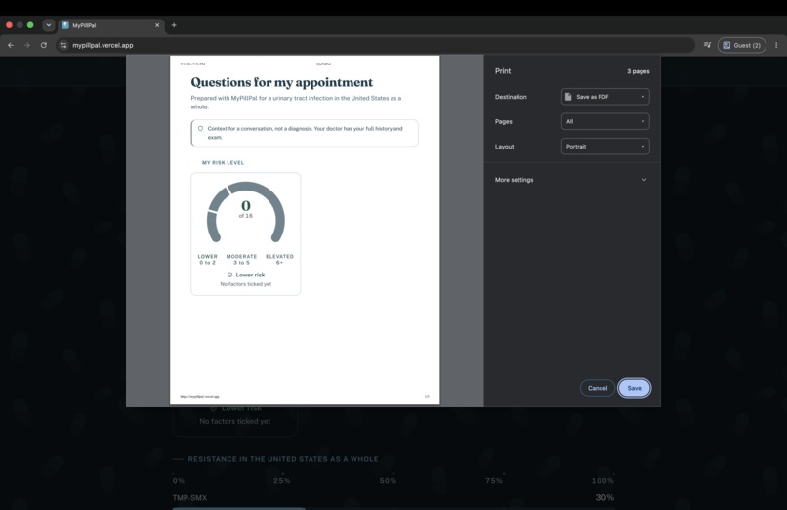
Task: Open the Layout Portrait dropdown
Action: click(x=605, y=147)
